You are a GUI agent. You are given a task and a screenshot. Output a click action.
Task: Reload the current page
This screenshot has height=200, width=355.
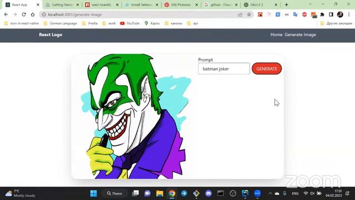tap(24, 14)
